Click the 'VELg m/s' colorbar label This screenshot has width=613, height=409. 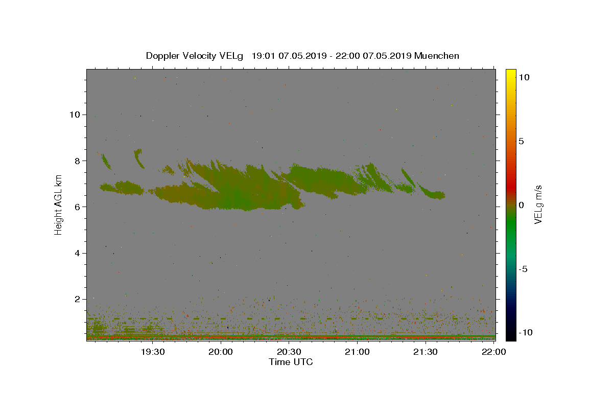538,204
